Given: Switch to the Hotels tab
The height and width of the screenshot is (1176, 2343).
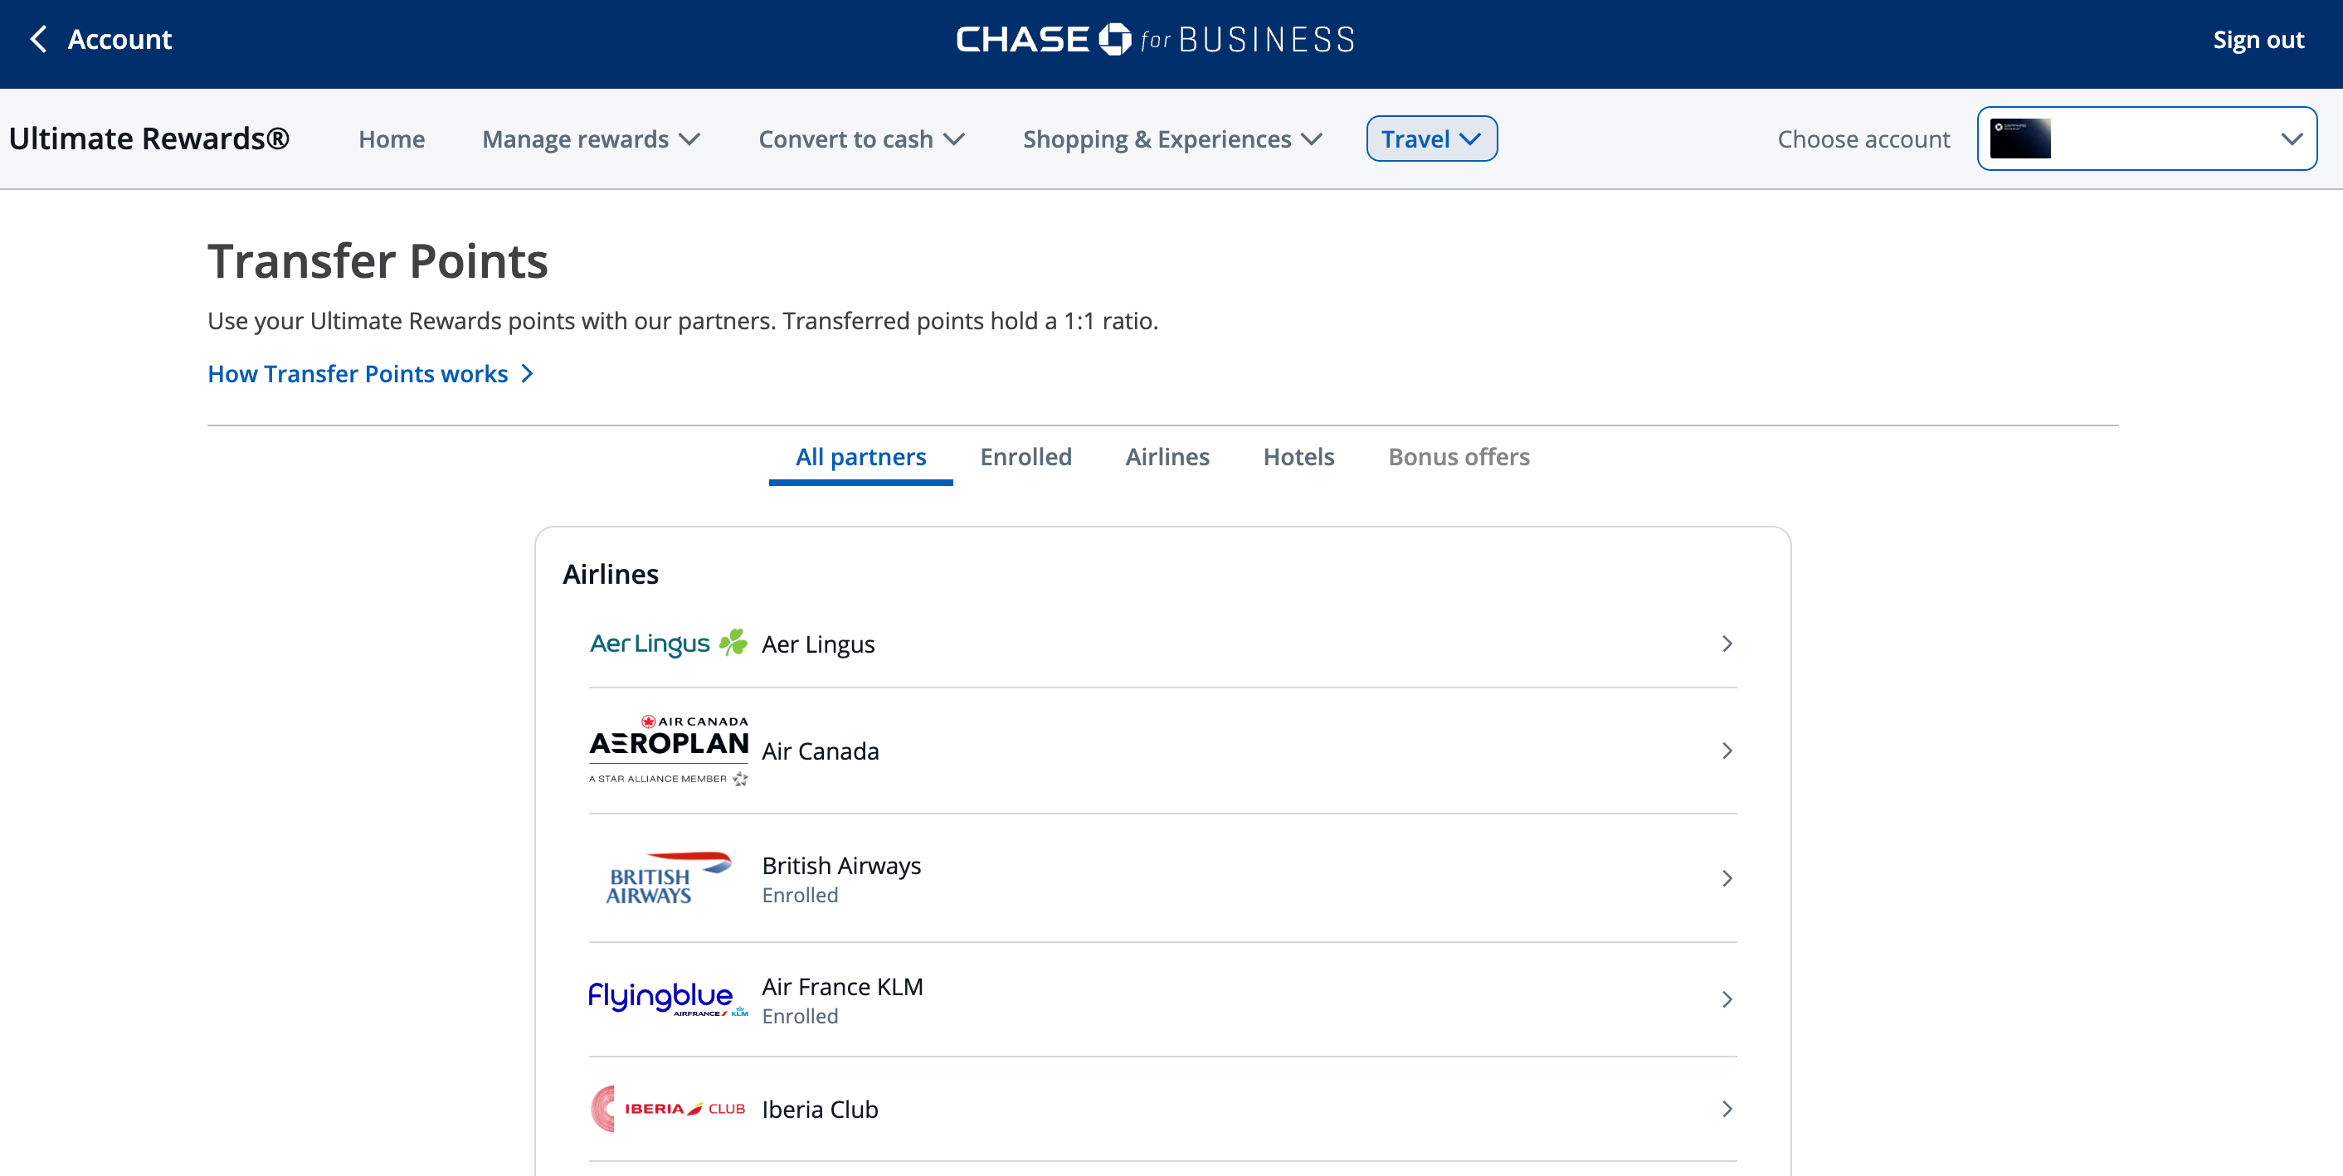Looking at the screenshot, I should [1298, 457].
